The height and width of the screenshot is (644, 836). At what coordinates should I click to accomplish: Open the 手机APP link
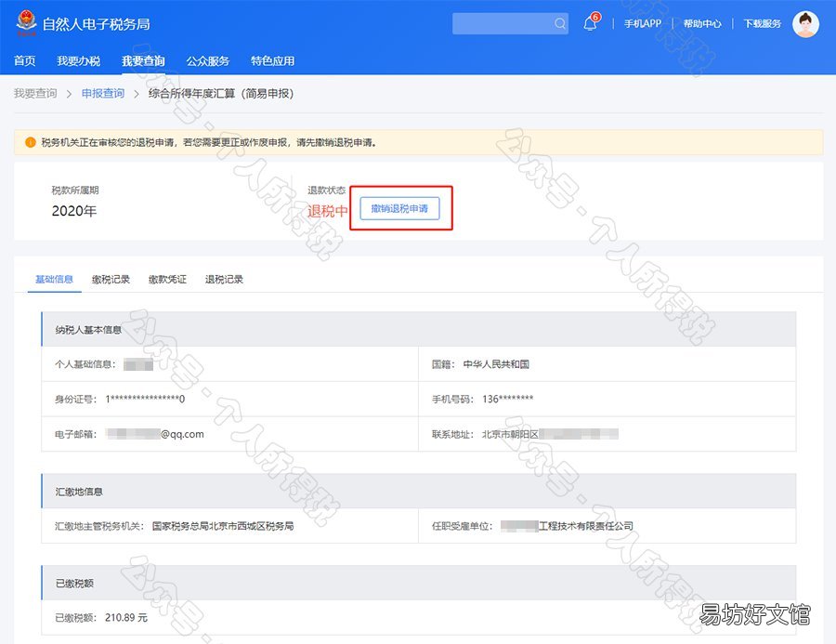643,23
